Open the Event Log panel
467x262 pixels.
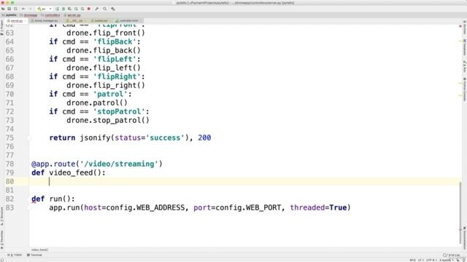click(x=451, y=255)
